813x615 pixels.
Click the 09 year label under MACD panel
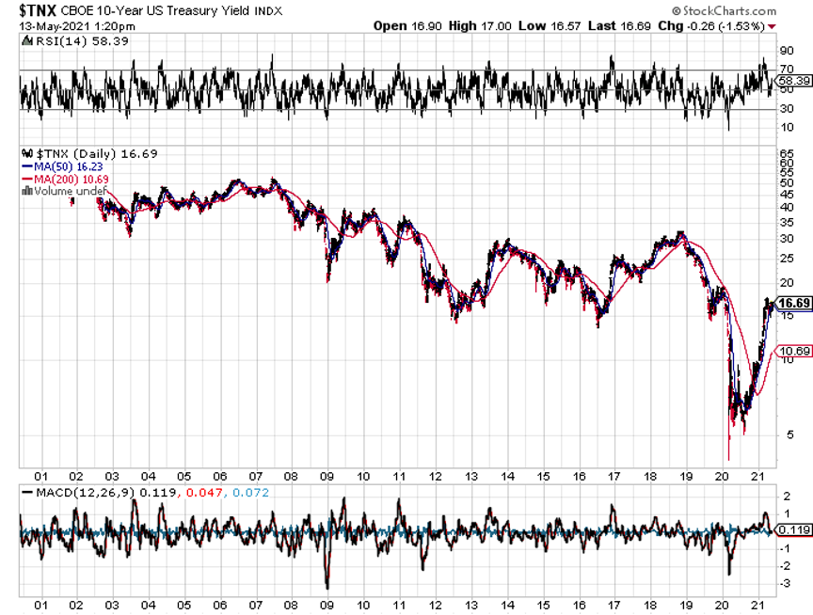coord(327,604)
